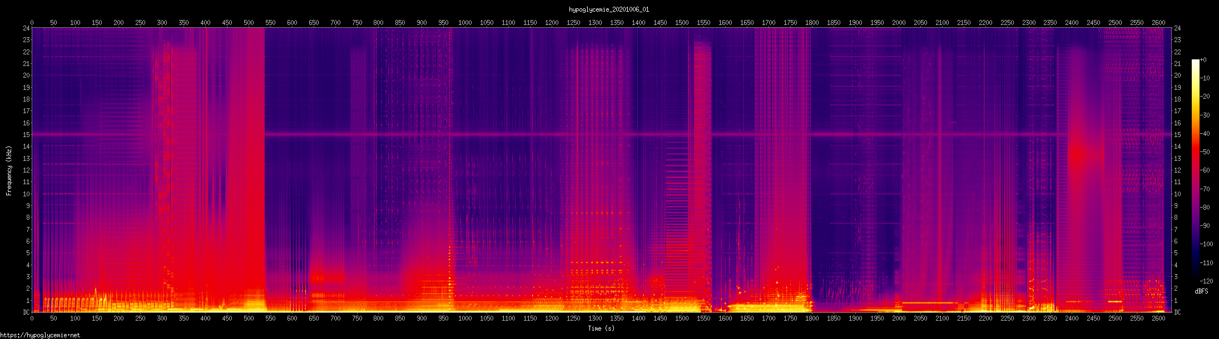Click the 15 kHz label on the left axis
The height and width of the screenshot is (339, 1219).
point(26,135)
